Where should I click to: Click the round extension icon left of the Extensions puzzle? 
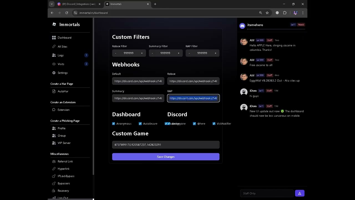point(277,13)
